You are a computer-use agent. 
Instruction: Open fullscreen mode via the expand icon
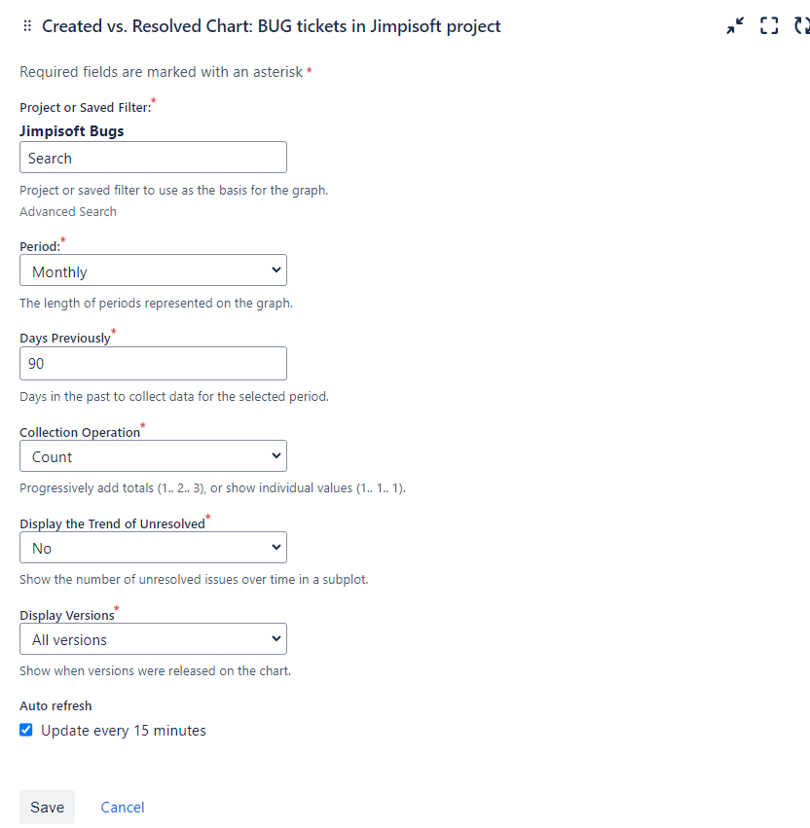click(x=769, y=26)
